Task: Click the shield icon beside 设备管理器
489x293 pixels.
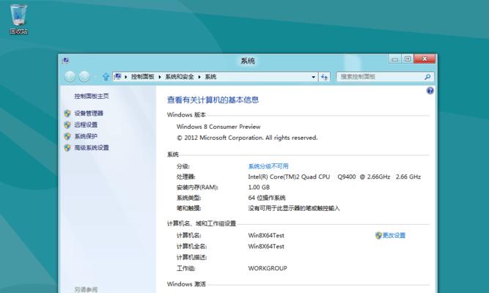Action: click(x=67, y=113)
